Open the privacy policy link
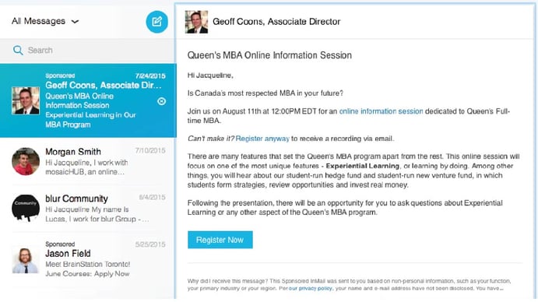 click(311, 288)
